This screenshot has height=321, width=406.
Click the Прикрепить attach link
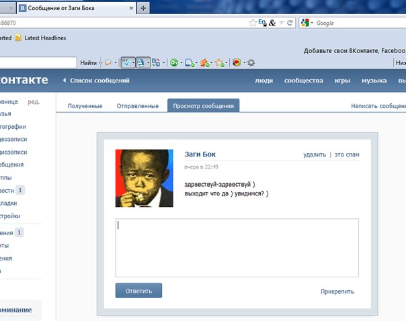(337, 291)
